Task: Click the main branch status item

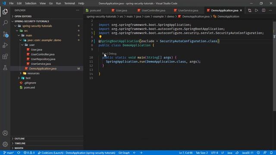Action: click(x=9, y=153)
